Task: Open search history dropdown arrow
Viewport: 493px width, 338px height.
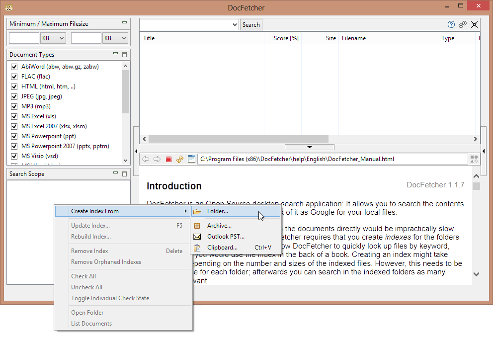Action: (235, 24)
